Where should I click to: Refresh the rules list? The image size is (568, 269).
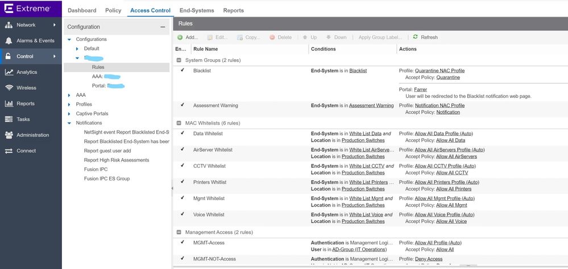point(425,38)
